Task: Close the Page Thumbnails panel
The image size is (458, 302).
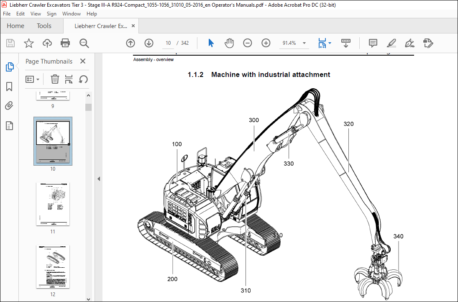Action: tap(83, 61)
